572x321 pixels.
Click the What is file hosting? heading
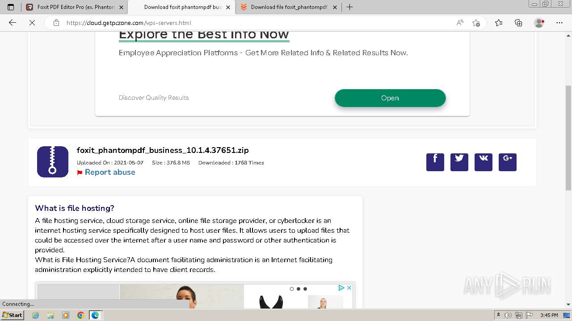click(75, 208)
